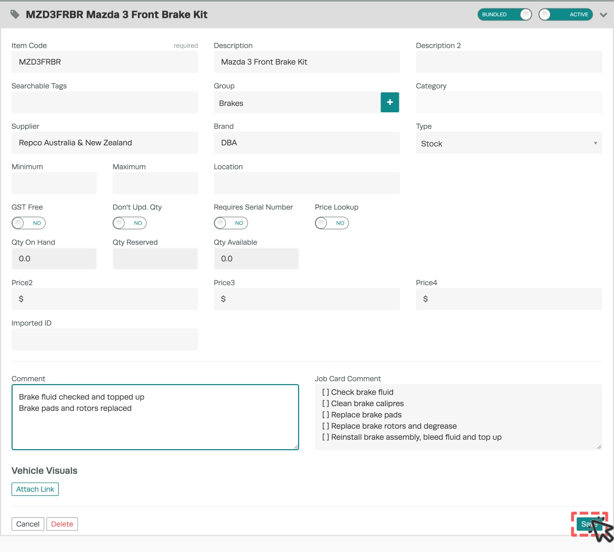Click the '[ ] Replace brake pads' line
614x552 pixels.
[362, 415]
